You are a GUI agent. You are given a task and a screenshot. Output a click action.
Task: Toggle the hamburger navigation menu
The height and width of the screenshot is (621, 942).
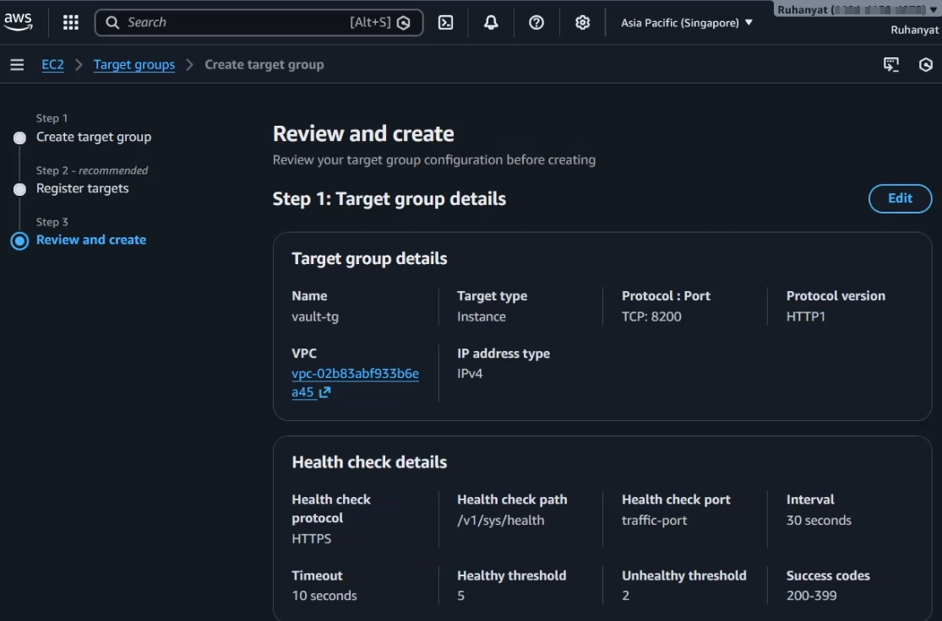pos(17,65)
